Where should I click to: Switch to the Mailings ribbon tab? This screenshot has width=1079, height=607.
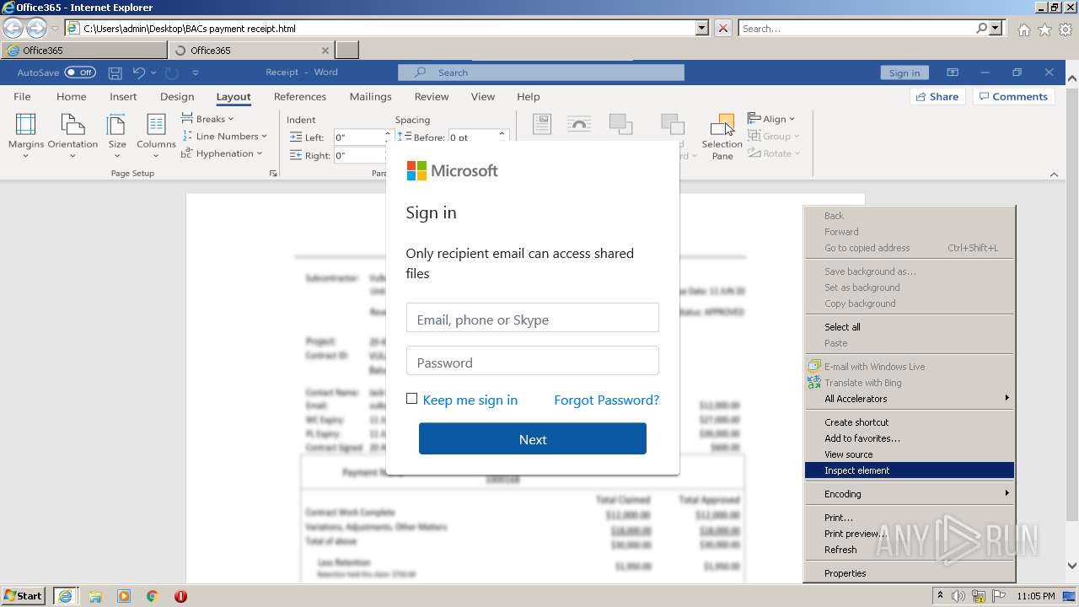371,96
